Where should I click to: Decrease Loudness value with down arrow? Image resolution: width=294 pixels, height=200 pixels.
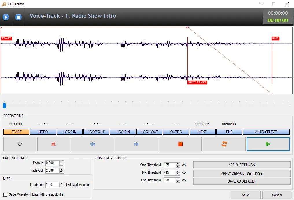61,186
